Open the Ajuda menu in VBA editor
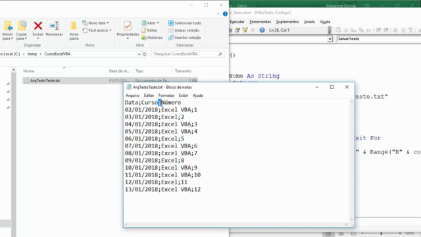The height and width of the screenshot is (237, 421). (x=325, y=22)
